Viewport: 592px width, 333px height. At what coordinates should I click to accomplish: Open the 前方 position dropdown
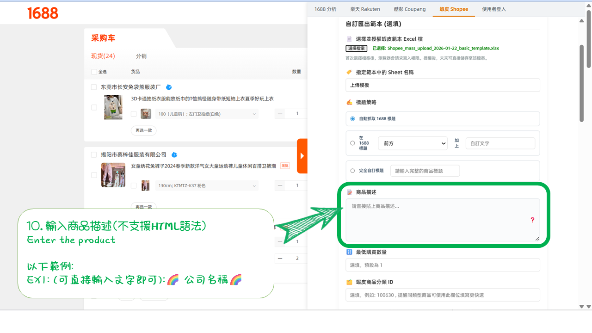tap(413, 143)
